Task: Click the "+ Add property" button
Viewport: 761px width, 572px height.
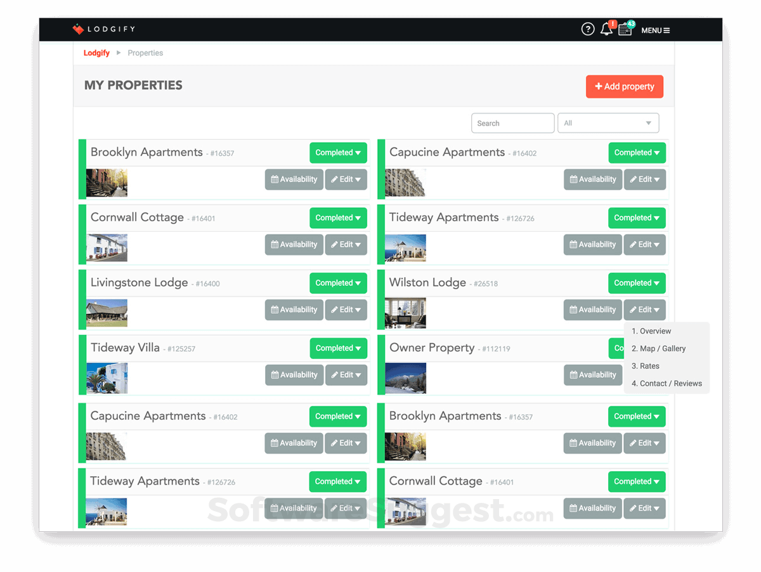Action: (x=624, y=86)
